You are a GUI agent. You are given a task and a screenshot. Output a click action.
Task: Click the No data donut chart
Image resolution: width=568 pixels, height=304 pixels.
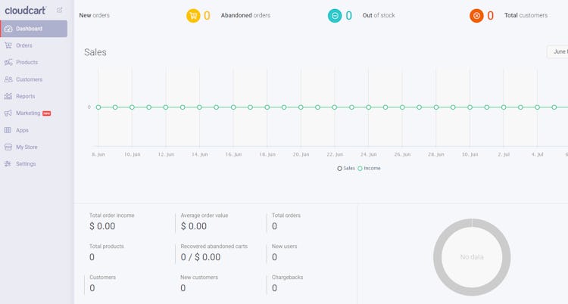(472, 257)
